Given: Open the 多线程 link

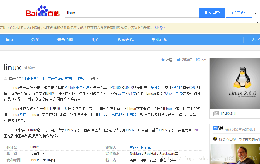Looking at the screenshot, I should click(177, 87).
